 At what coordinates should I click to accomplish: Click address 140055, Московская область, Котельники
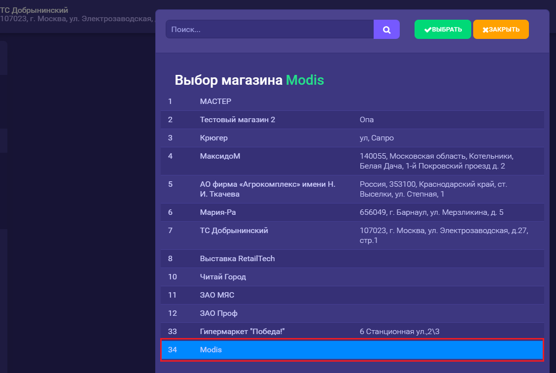point(437,161)
